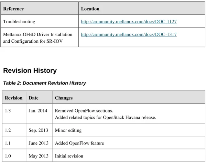Open the Troubleshooting DOC-1127 link
This screenshot has height=163, width=206.
129,22
